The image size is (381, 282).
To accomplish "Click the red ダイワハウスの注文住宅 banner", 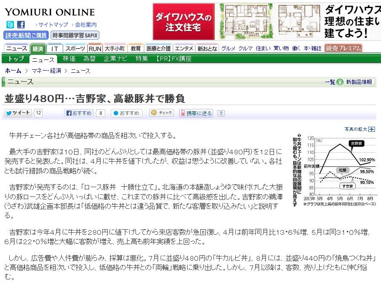I will (184, 22).
